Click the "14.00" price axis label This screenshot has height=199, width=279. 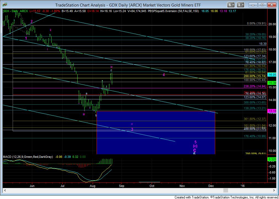tap(272, 100)
